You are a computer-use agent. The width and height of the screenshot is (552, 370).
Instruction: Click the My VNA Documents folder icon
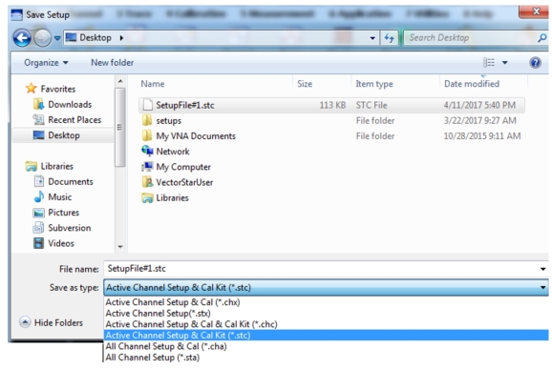(x=147, y=136)
